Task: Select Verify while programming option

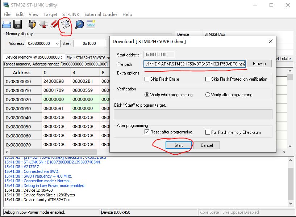Action: (x=147, y=94)
